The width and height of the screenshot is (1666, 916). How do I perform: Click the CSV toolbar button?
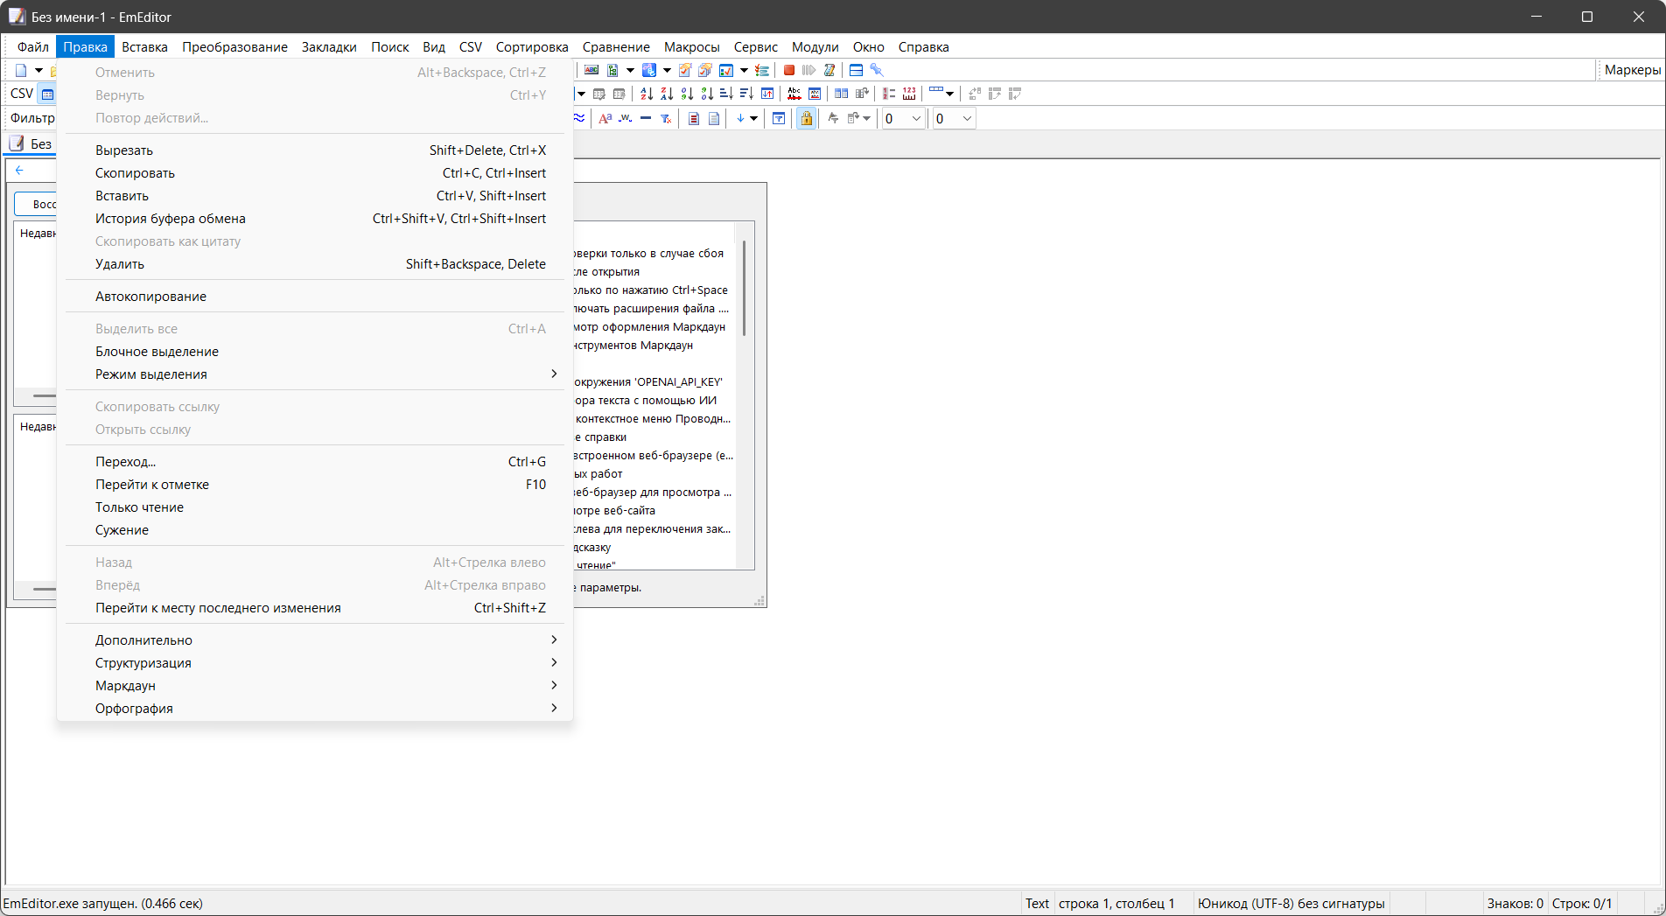pos(22,94)
